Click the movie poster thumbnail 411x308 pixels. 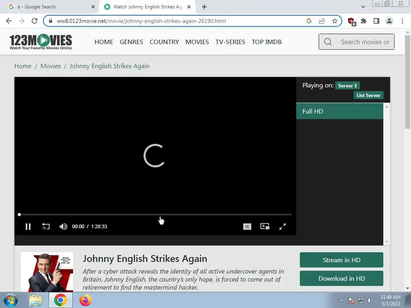point(47,272)
